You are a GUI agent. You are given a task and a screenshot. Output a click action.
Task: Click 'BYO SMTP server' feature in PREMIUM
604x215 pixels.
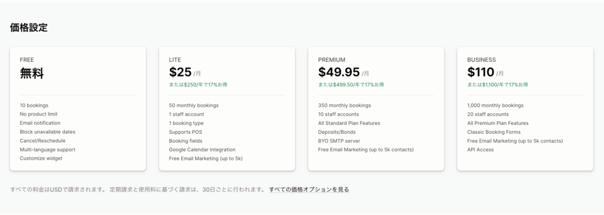click(339, 141)
